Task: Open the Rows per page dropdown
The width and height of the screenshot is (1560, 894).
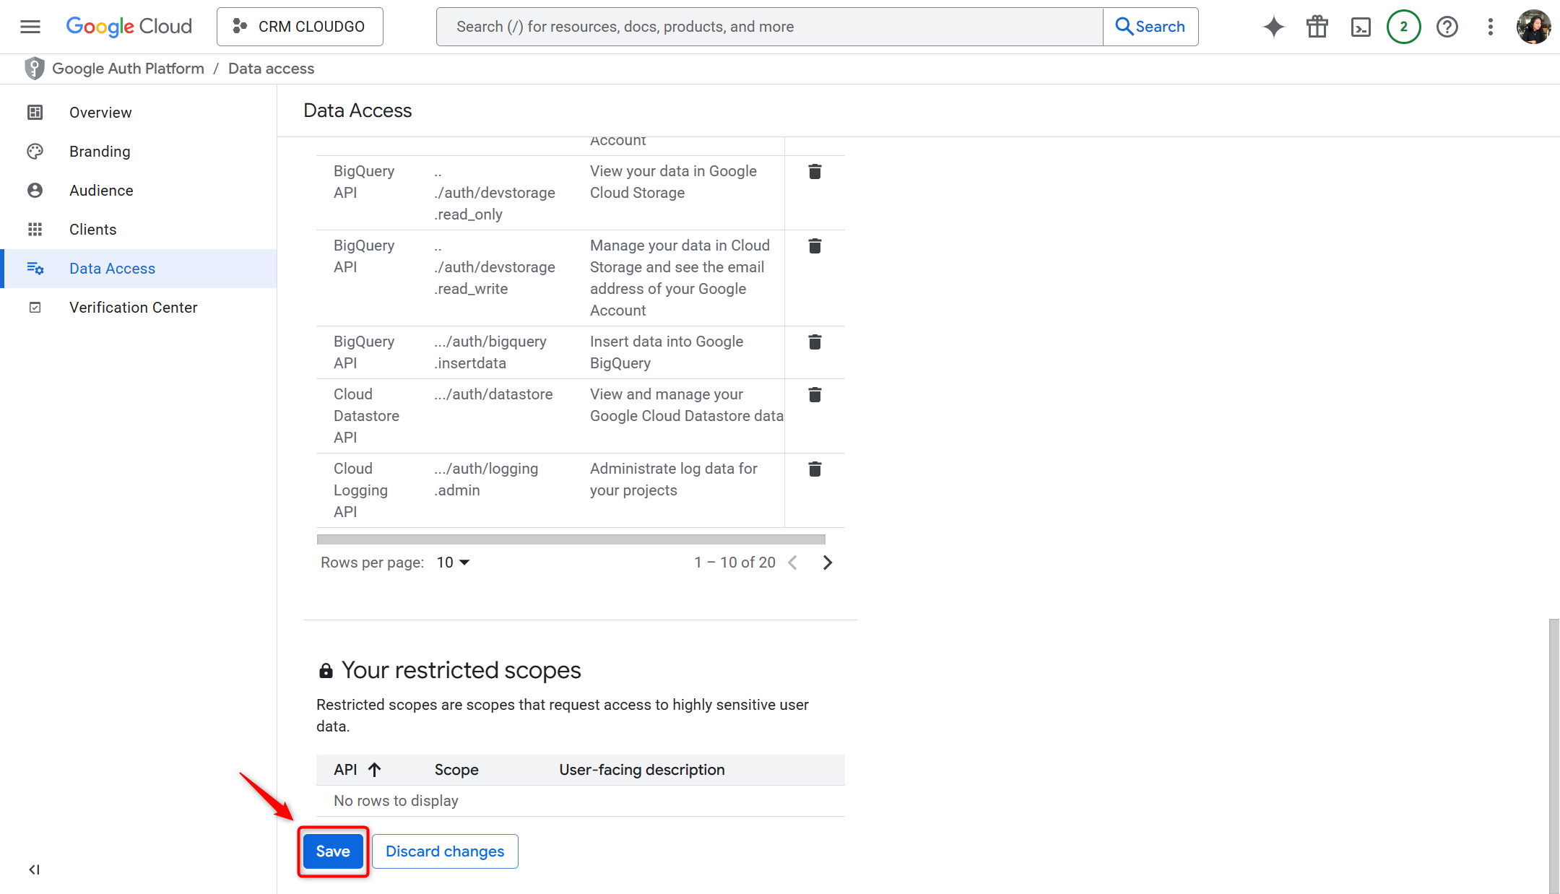Action: (451, 562)
